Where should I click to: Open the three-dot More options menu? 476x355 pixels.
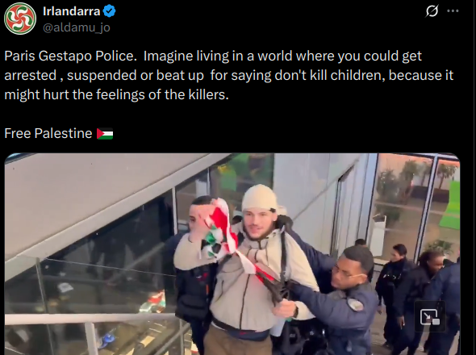453,11
